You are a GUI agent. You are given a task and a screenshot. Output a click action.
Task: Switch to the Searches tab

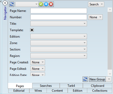(46, 86)
